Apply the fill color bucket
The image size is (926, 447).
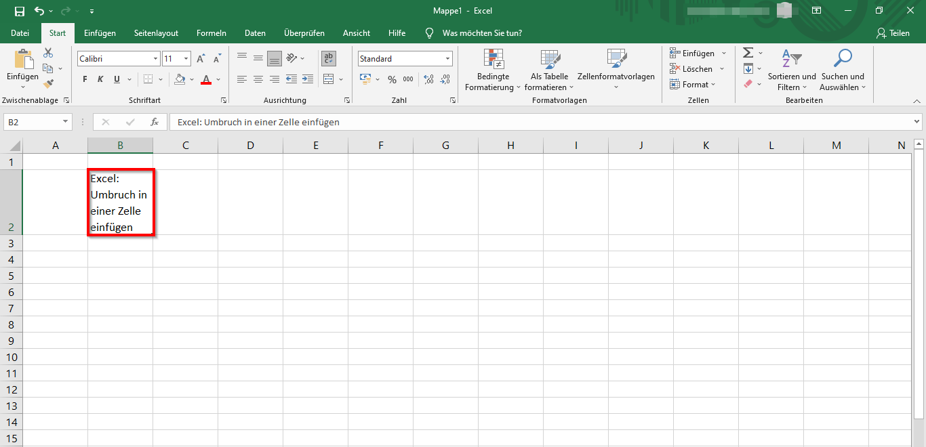pyautogui.click(x=180, y=79)
